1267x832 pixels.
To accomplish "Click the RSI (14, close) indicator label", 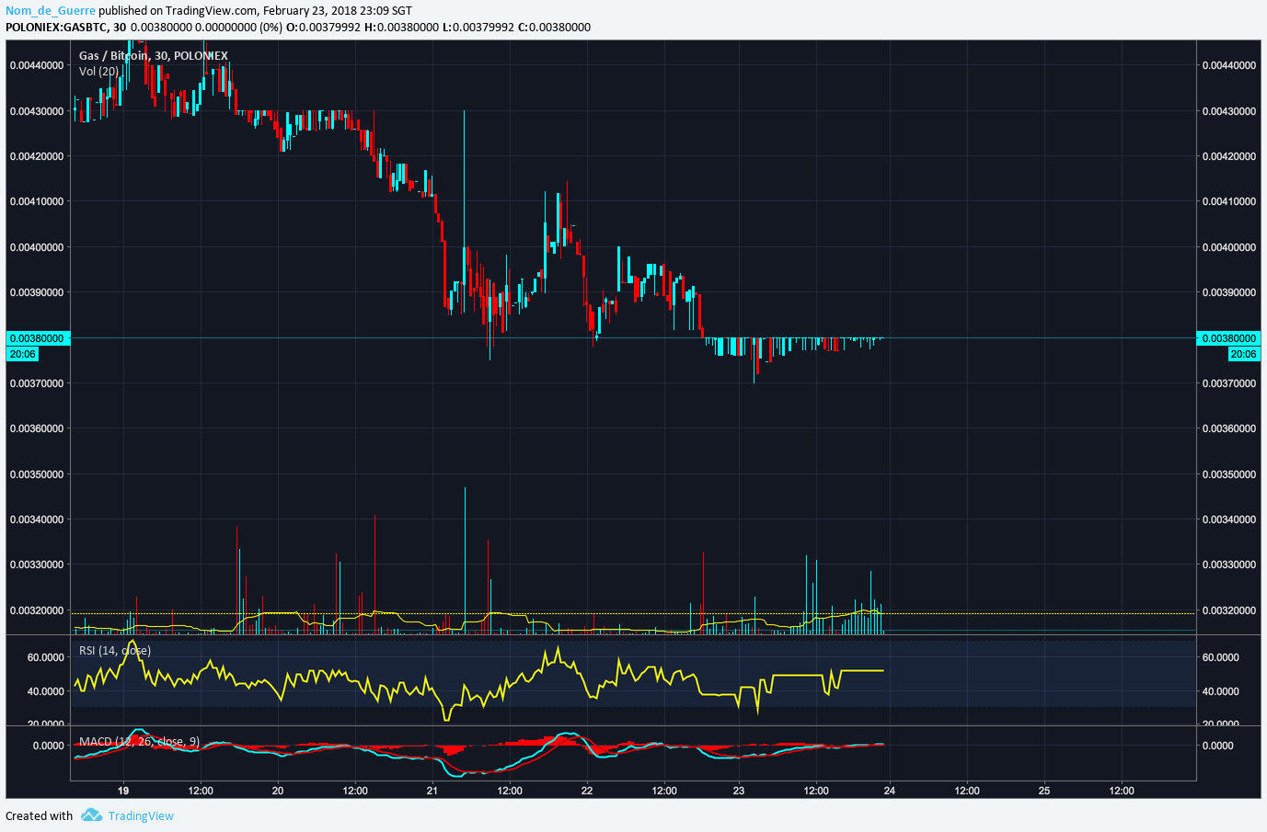I will (115, 651).
